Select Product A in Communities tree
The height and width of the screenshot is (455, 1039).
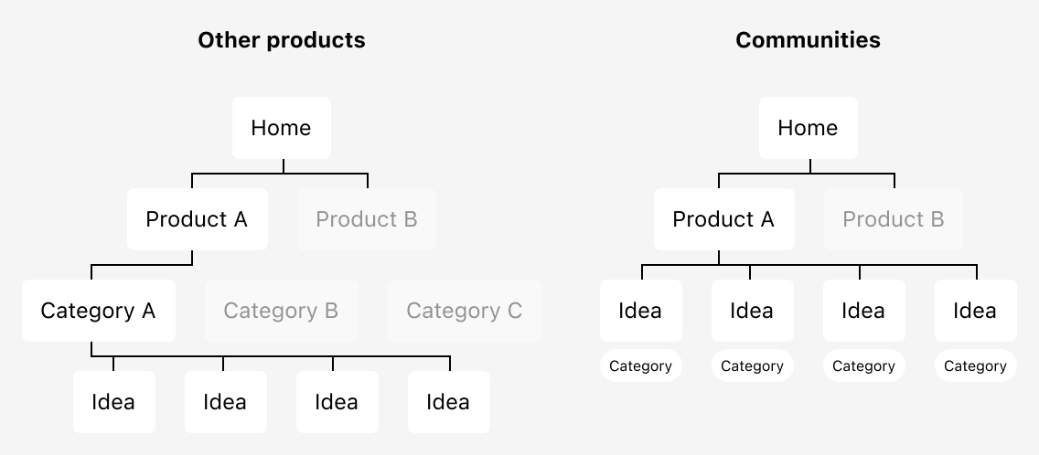pyautogui.click(x=723, y=219)
